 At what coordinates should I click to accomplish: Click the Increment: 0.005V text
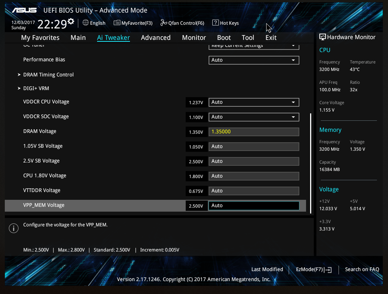coord(159,250)
